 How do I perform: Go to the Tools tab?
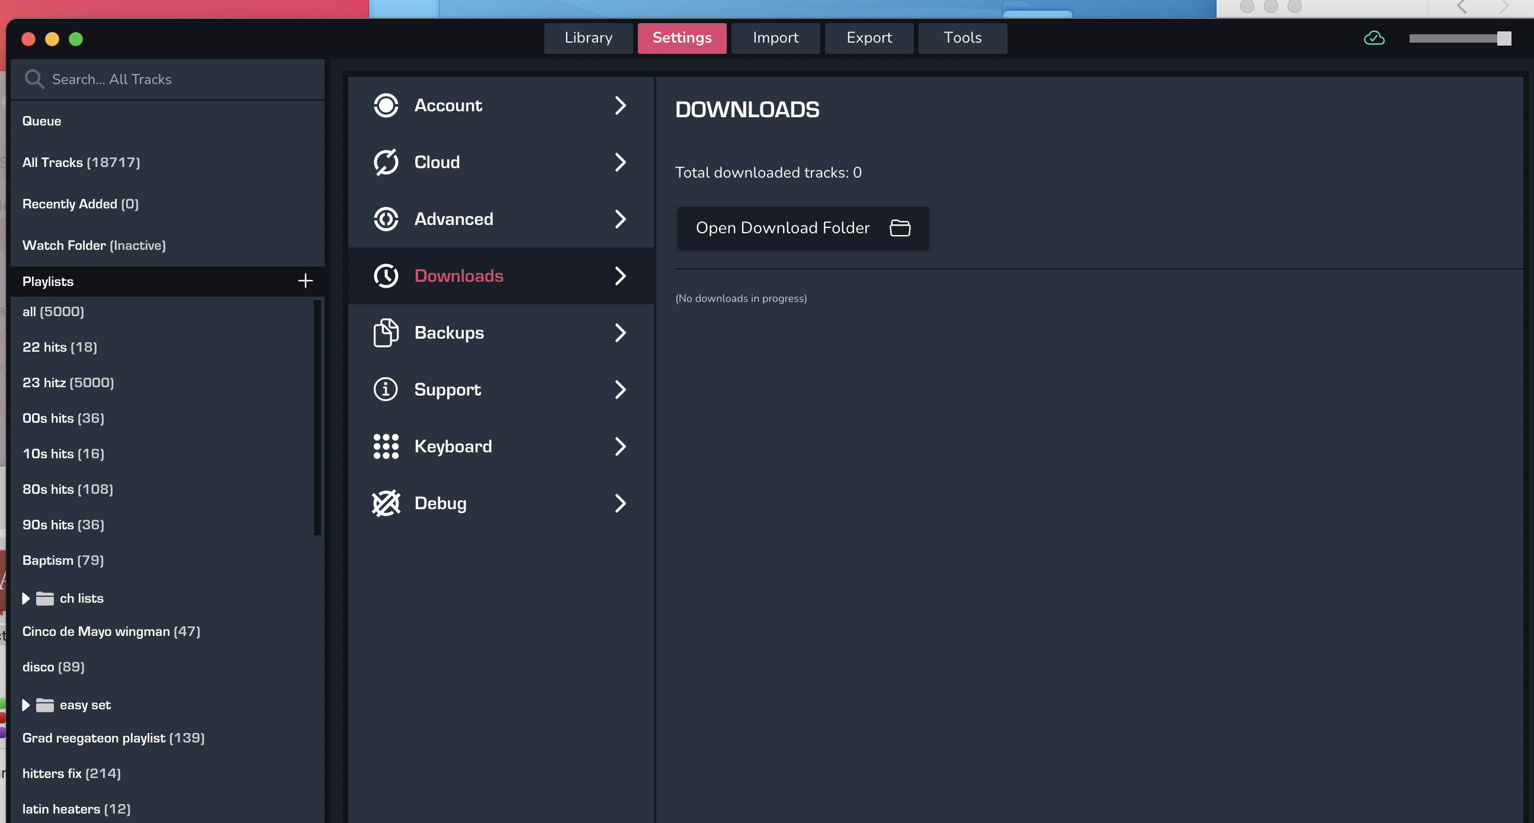pyautogui.click(x=962, y=38)
